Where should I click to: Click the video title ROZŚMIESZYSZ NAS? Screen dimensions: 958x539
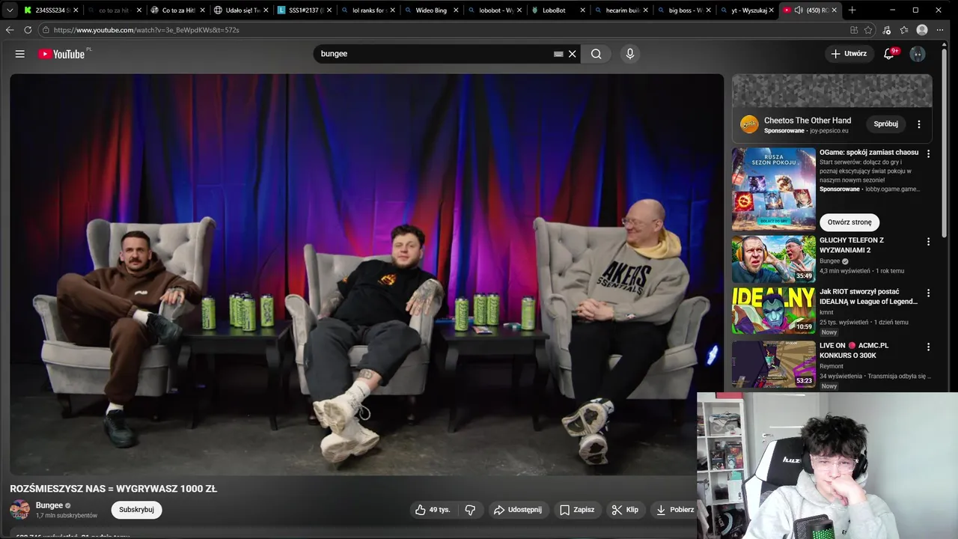(114, 489)
